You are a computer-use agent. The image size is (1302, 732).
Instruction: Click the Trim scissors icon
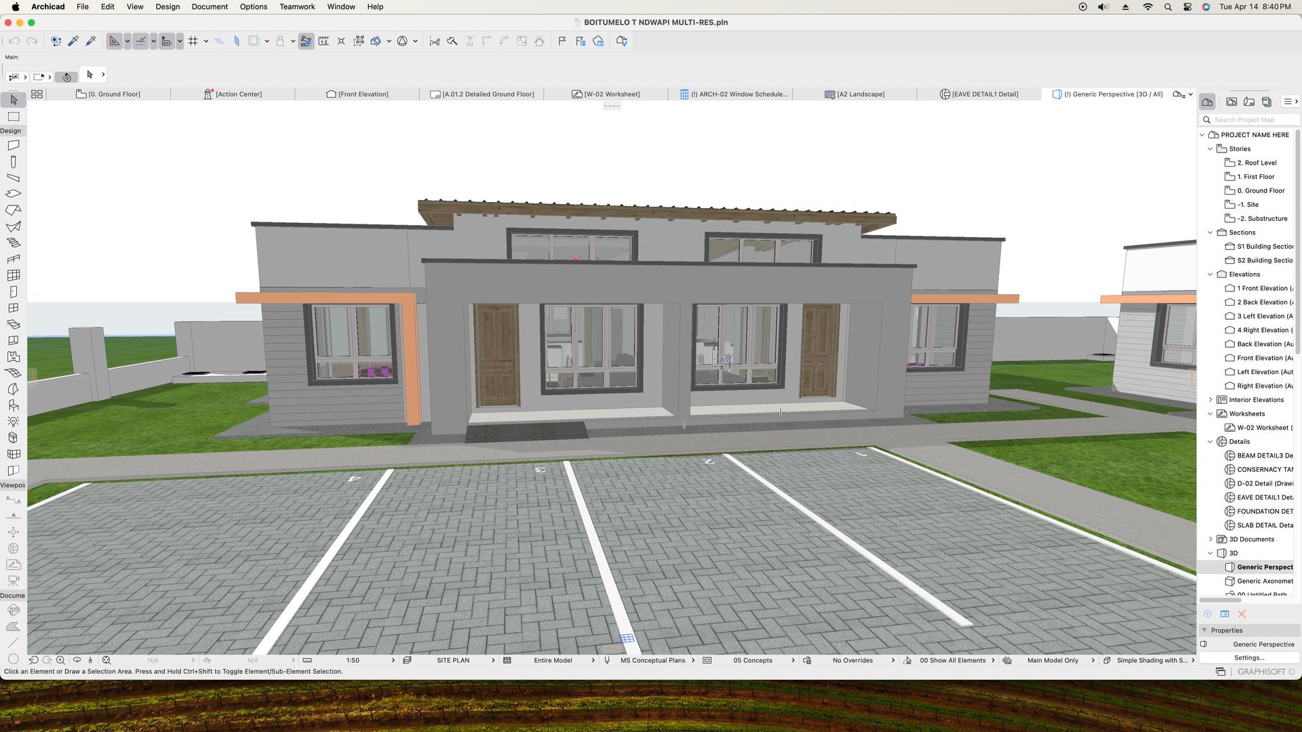pos(435,41)
